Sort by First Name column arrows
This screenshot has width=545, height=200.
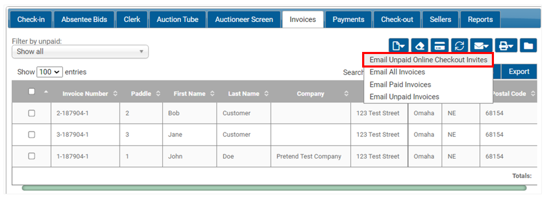pos(212,94)
